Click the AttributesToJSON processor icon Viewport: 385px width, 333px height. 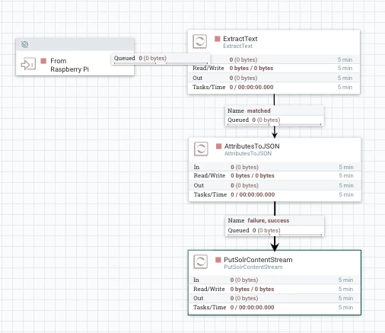201,149
